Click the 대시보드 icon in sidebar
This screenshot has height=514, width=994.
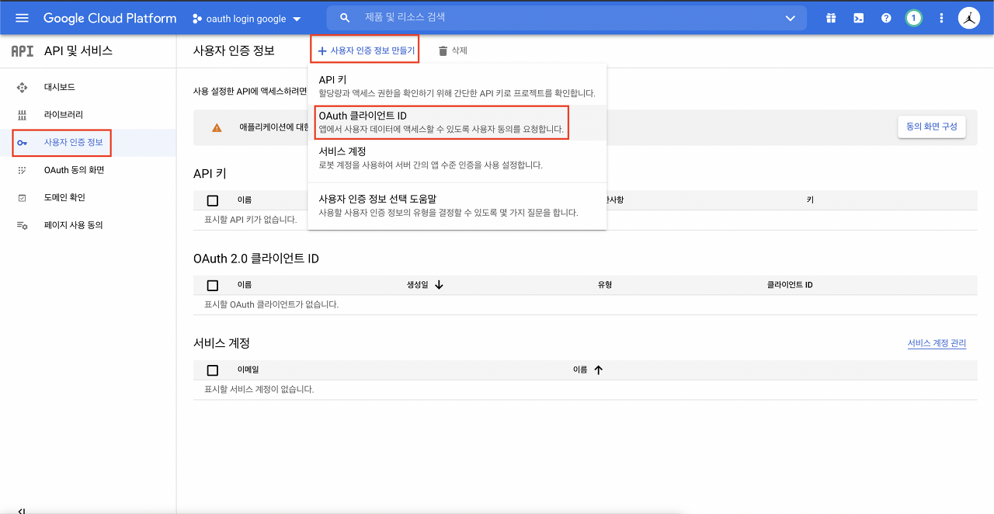pos(22,88)
